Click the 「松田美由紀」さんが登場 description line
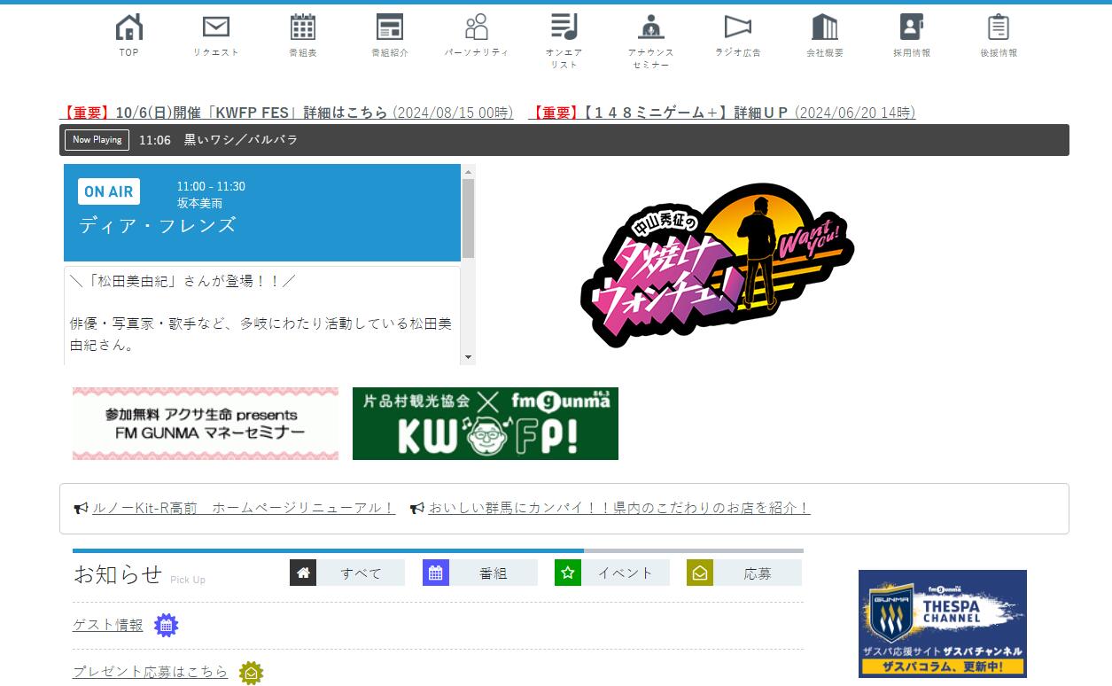 pos(183,281)
